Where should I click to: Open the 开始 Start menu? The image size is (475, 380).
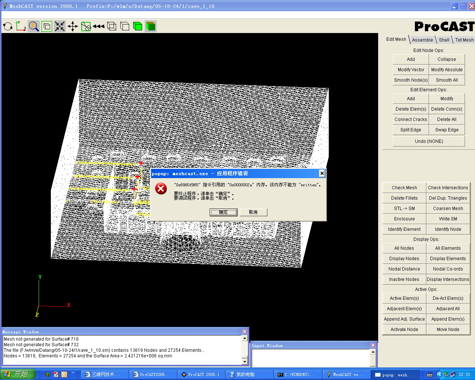17,374
